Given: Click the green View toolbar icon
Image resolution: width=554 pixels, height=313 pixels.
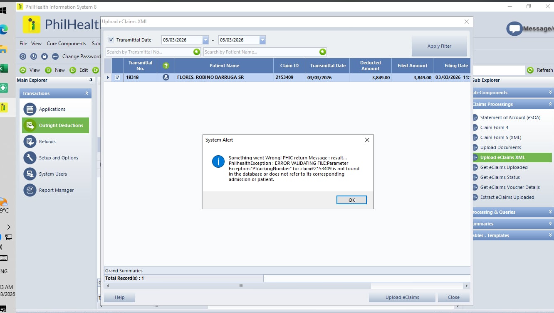Looking at the screenshot, I should tap(23, 70).
